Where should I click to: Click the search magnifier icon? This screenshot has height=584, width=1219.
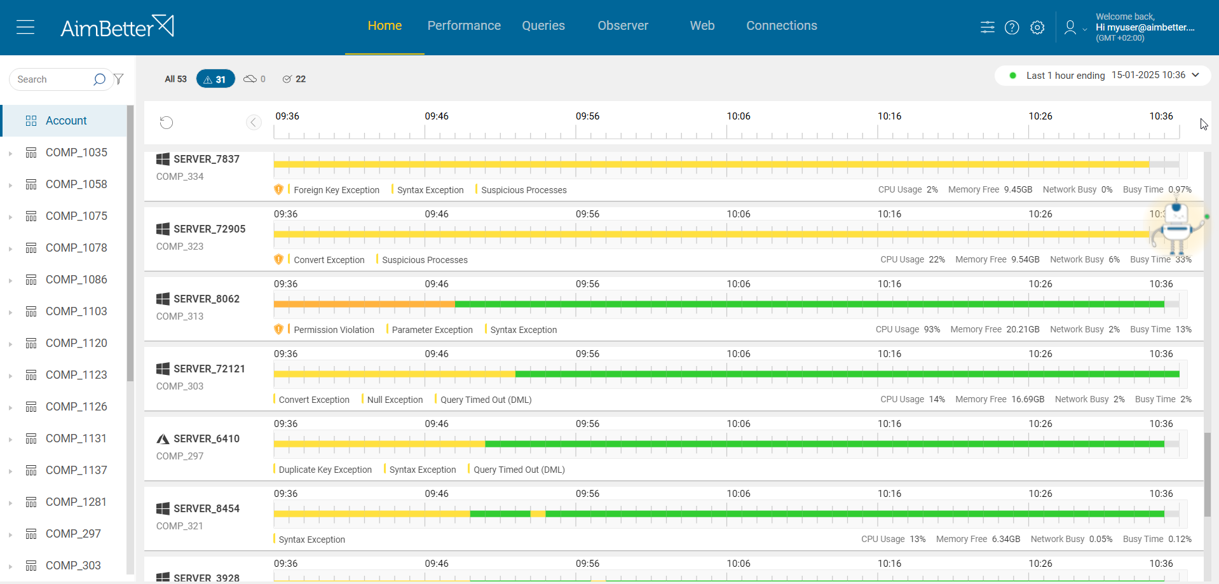point(99,79)
